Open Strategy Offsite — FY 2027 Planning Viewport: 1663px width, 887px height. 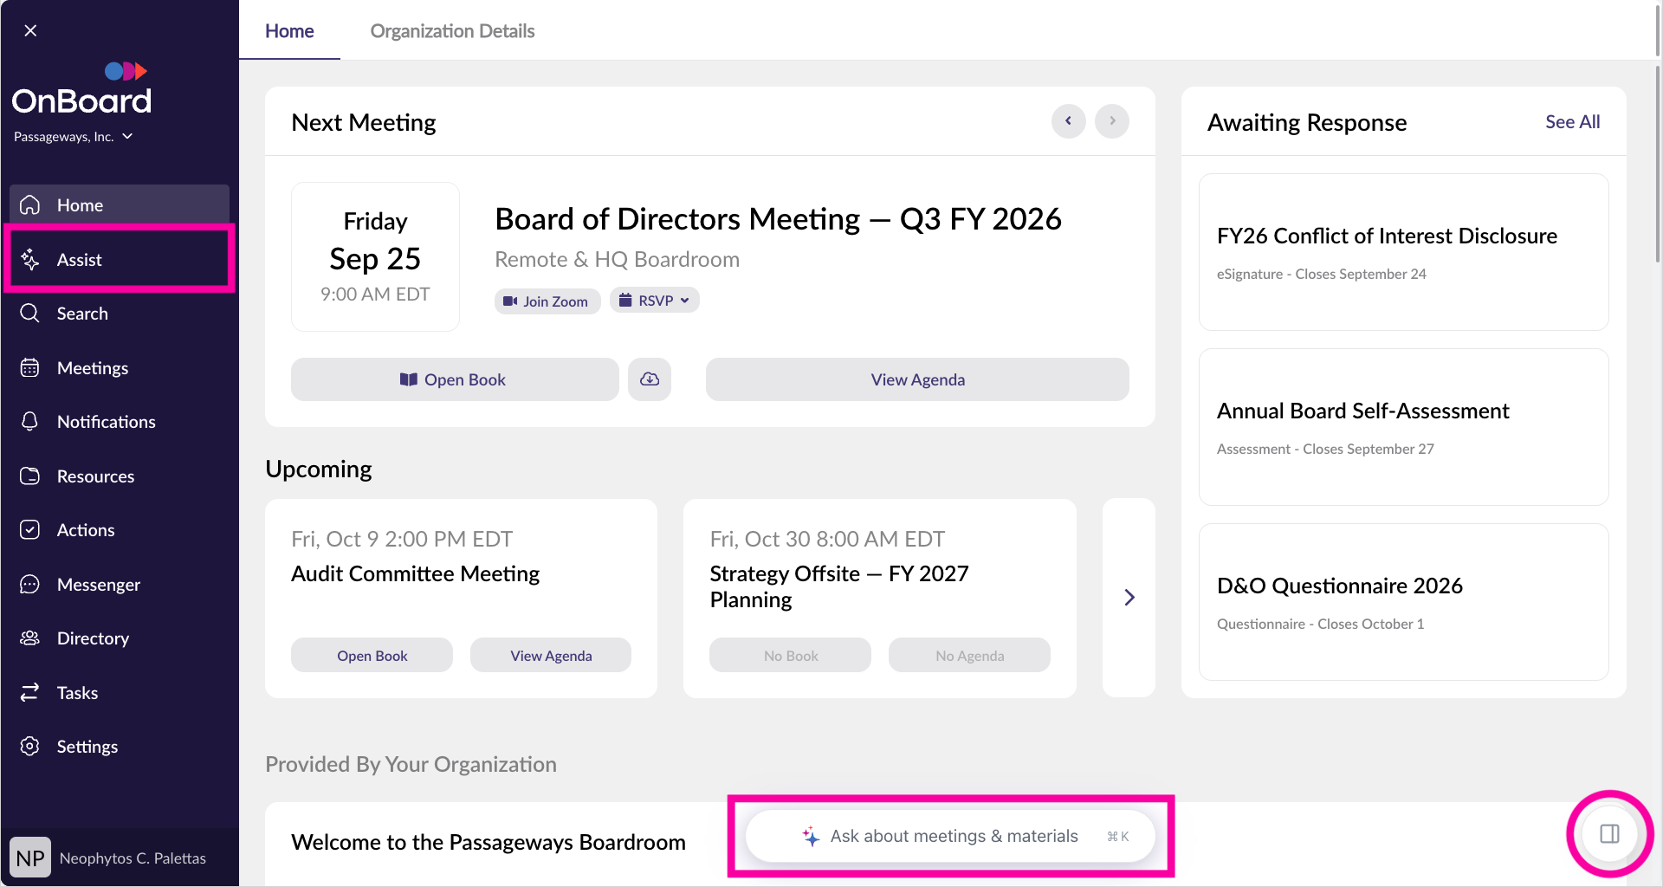(838, 586)
